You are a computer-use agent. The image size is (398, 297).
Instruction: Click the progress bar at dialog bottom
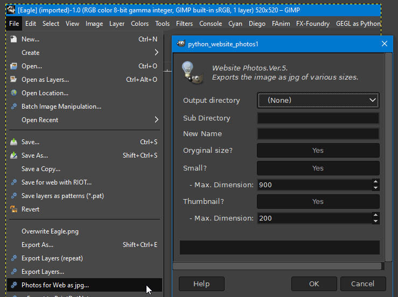(x=280, y=247)
